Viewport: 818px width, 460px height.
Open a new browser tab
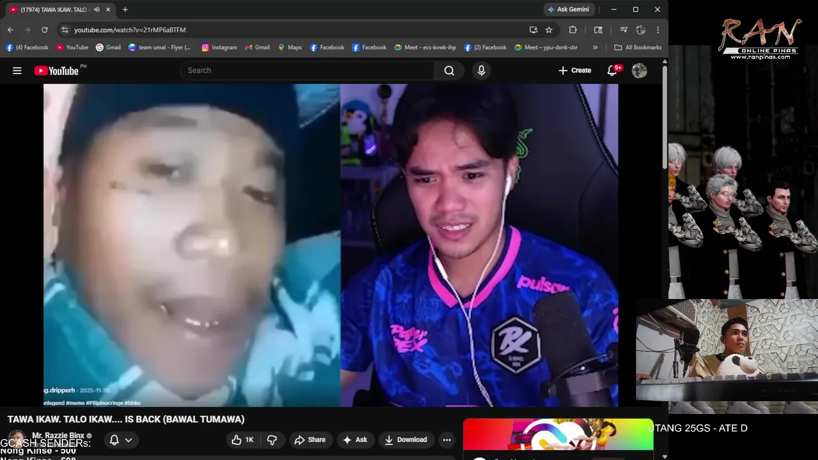[x=125, y=10]
